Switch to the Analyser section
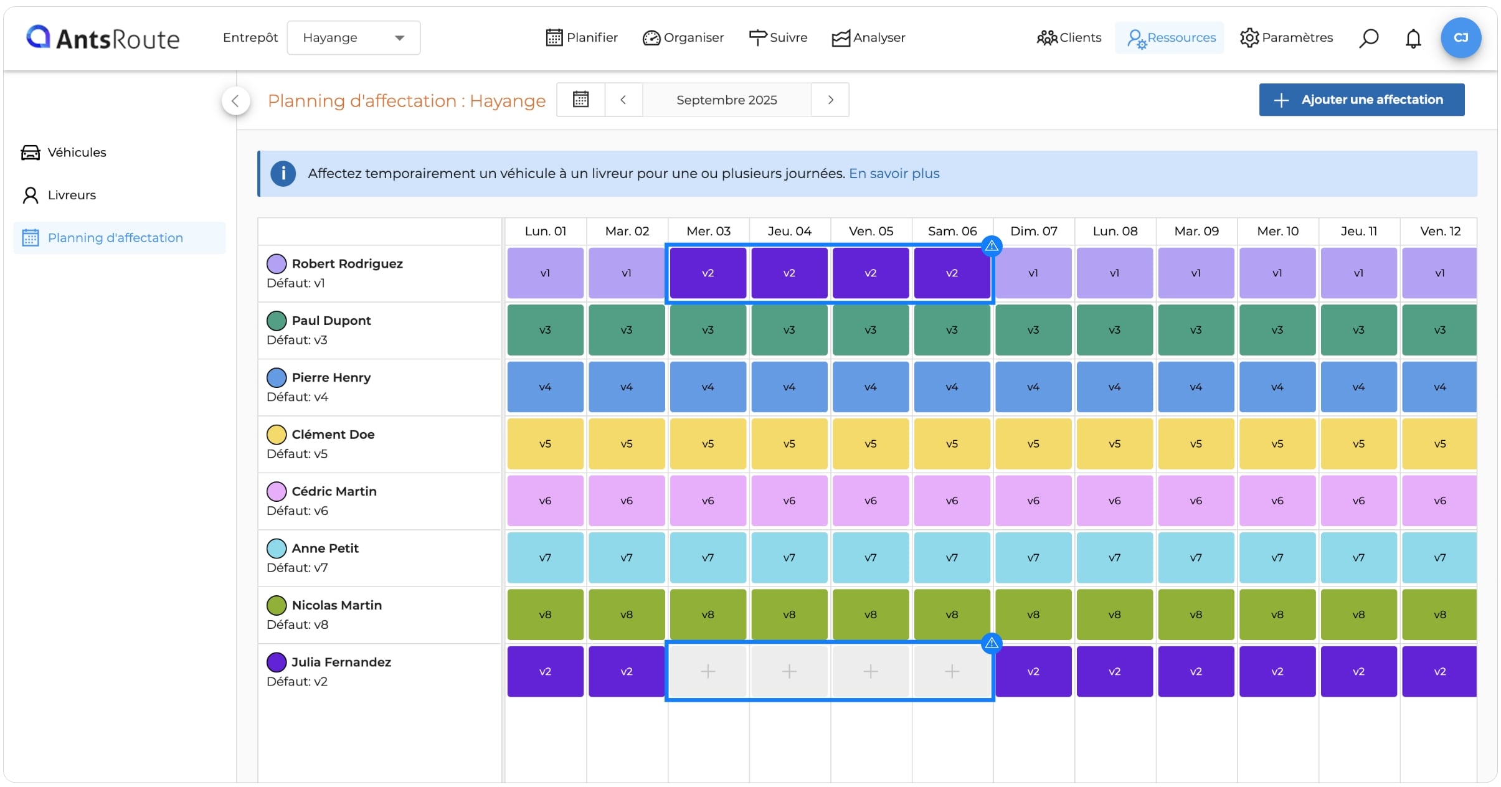The width and height of the screenshot is (1501, 787). tap(868, 37)
